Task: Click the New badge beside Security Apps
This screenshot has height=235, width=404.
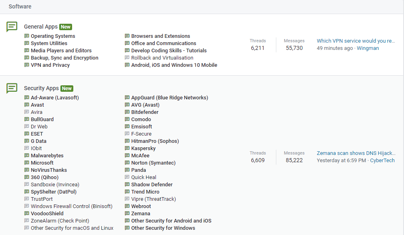Action: (x=67, y=89)
